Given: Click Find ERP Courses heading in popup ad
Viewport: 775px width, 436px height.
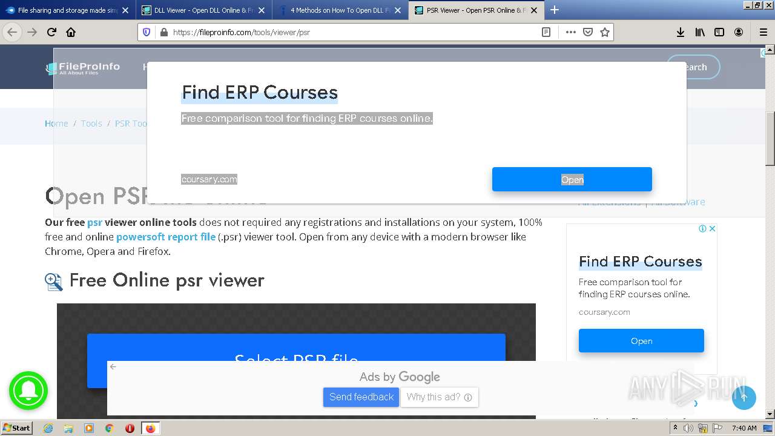Looking at the screenshot, I should click(260, 93).
